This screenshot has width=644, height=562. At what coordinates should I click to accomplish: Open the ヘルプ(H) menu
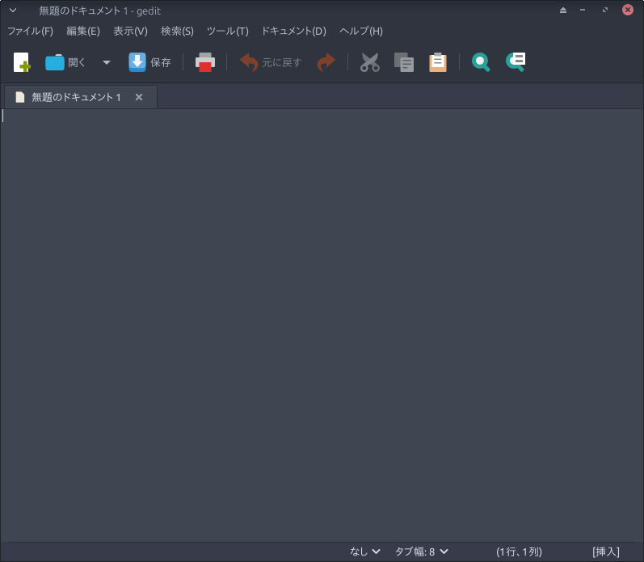pos(361,32)
